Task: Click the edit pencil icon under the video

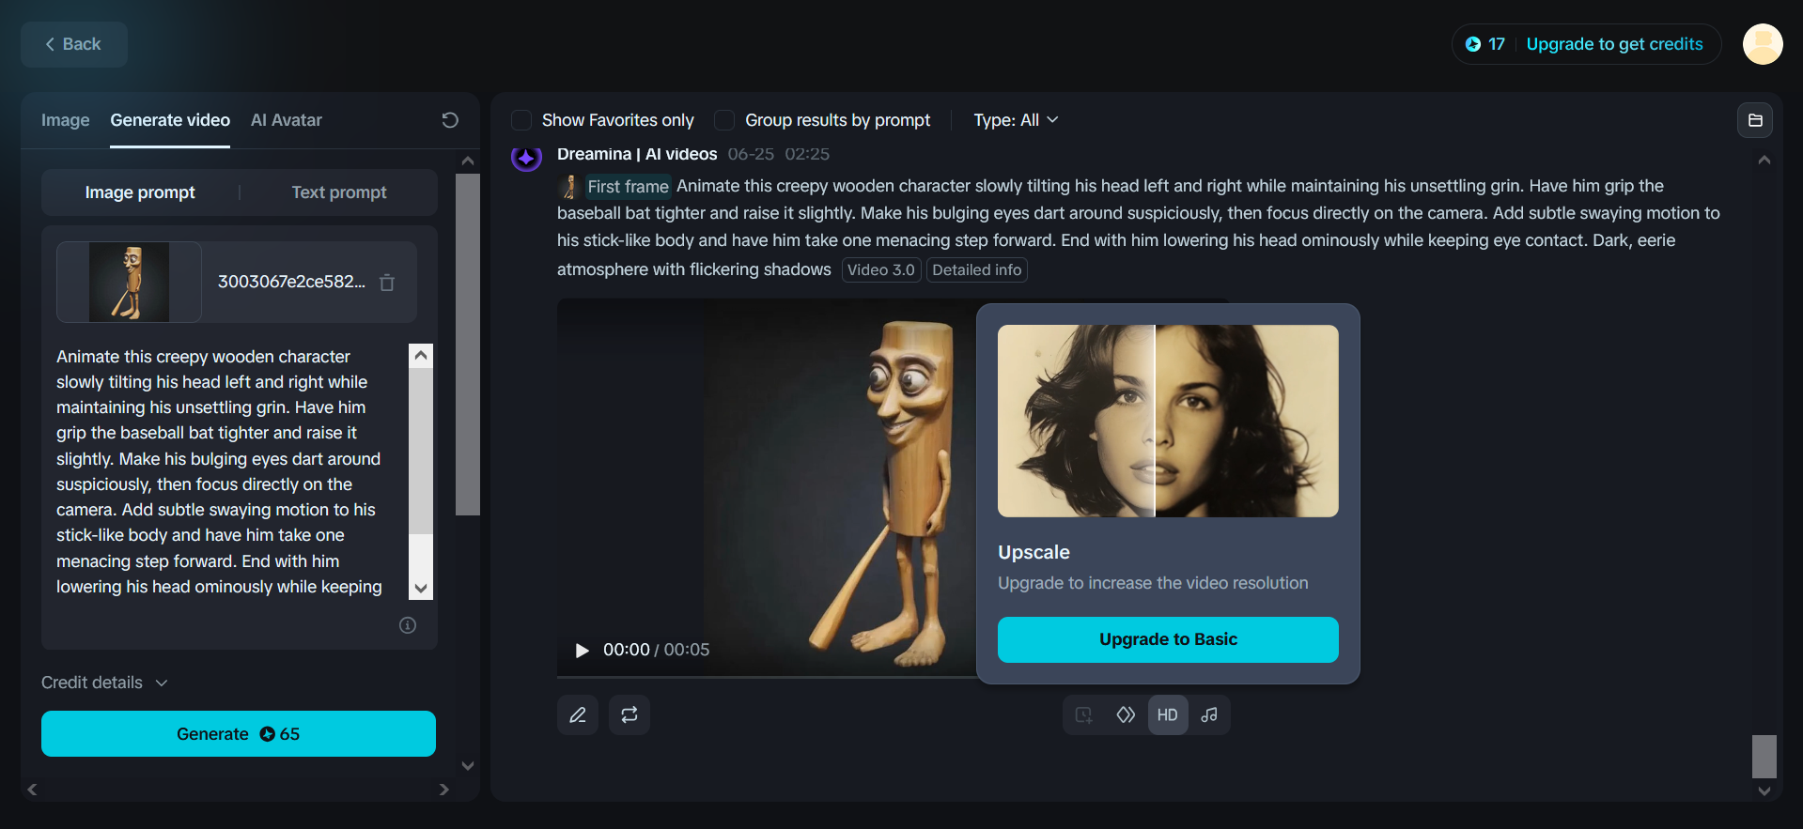Action: [578, 715]
